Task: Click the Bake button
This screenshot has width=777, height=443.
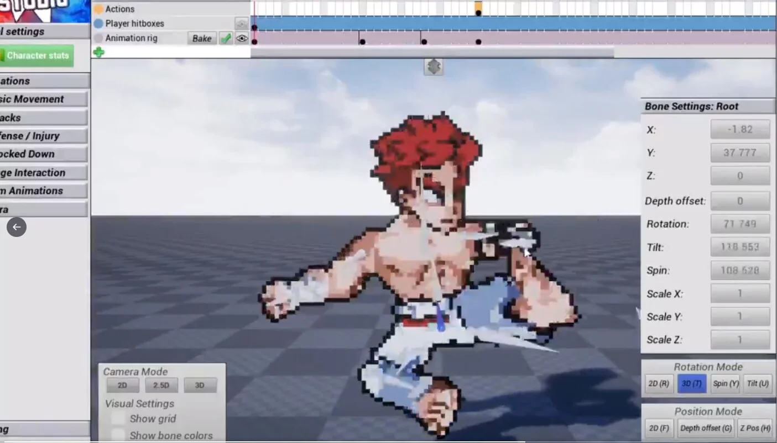Action: [202, 38]
